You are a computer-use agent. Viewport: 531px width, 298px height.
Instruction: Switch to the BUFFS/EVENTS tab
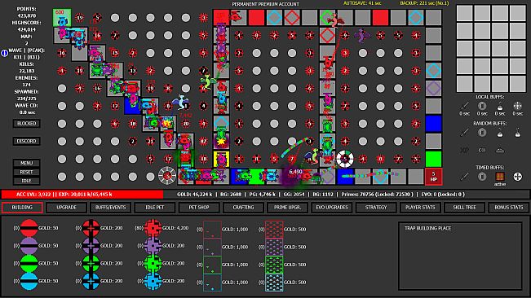pos(110,208)
